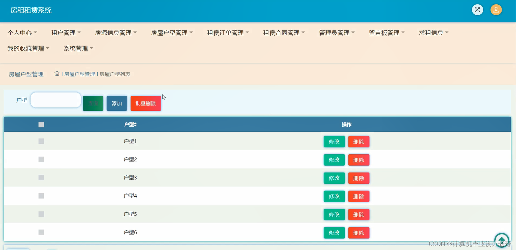Expand the 房源信息管理 dropdown menu
516x250 pixels.
[116, 33]
